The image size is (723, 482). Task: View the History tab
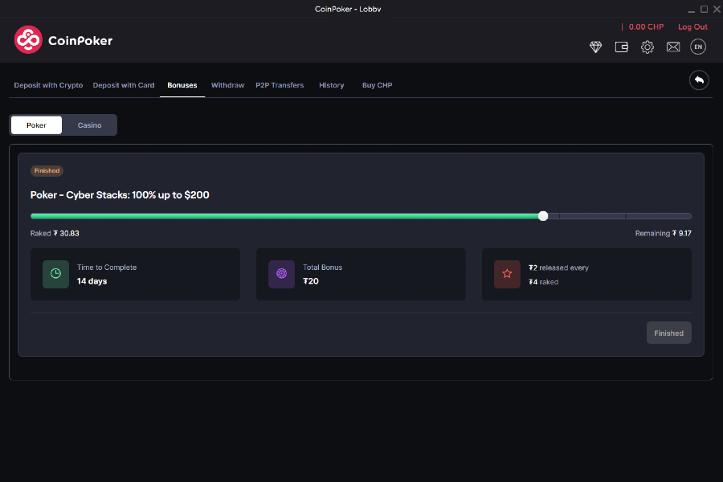tap(331, 85)
